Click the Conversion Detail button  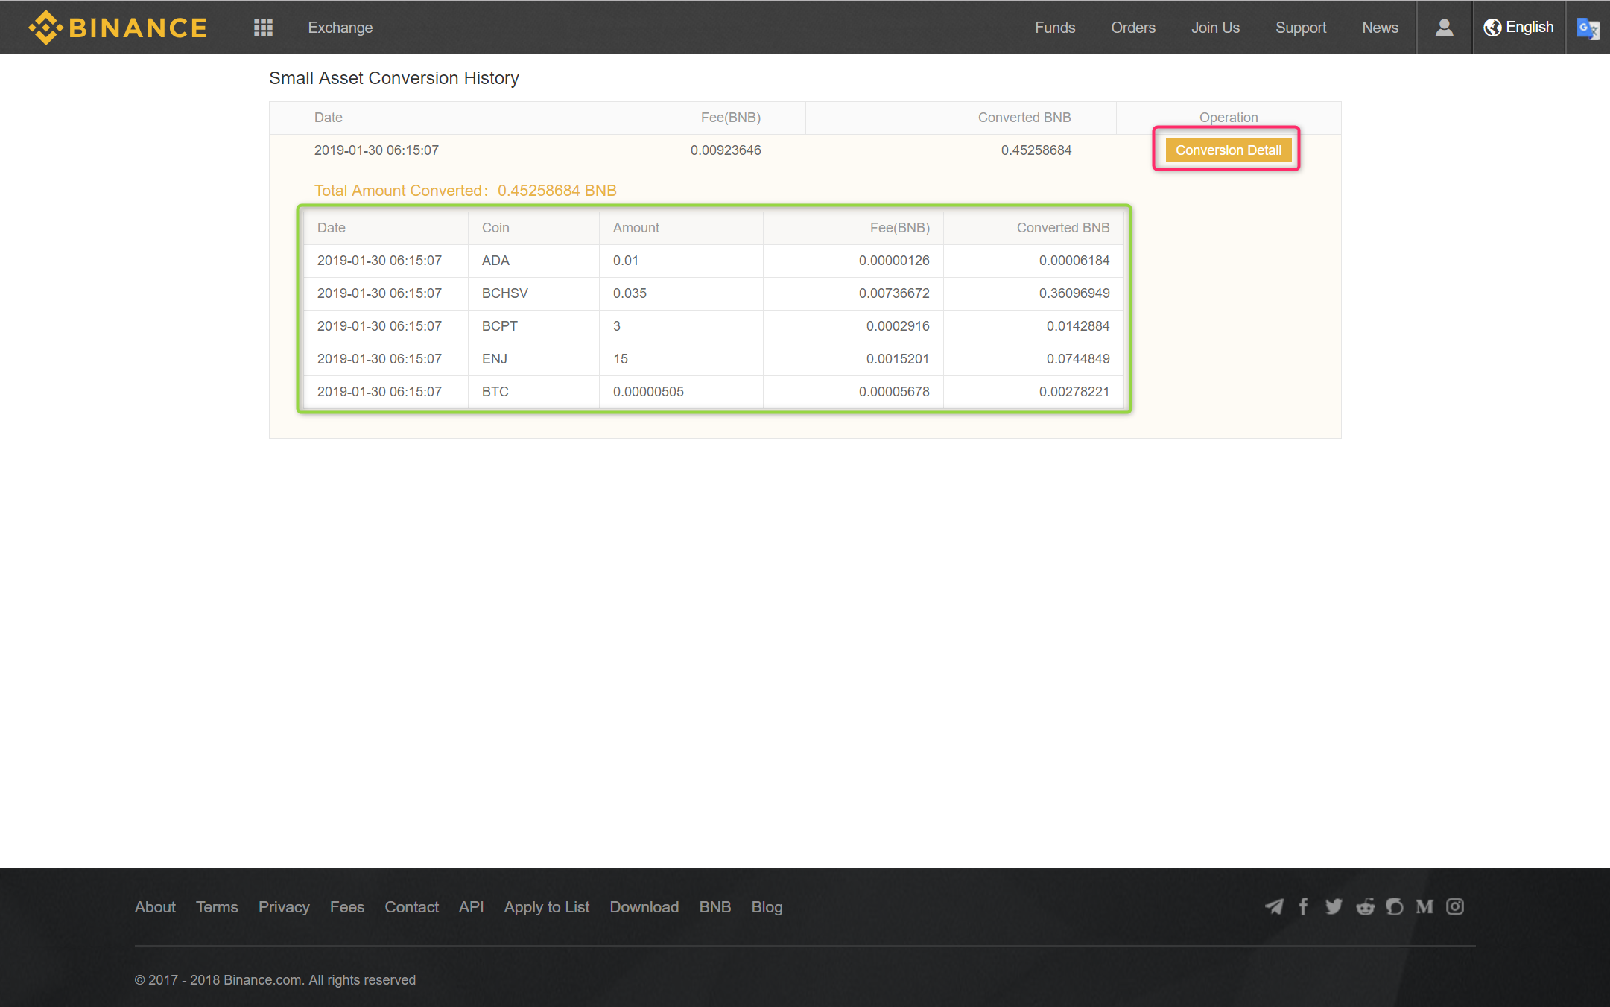click(x=1229, y=150)
